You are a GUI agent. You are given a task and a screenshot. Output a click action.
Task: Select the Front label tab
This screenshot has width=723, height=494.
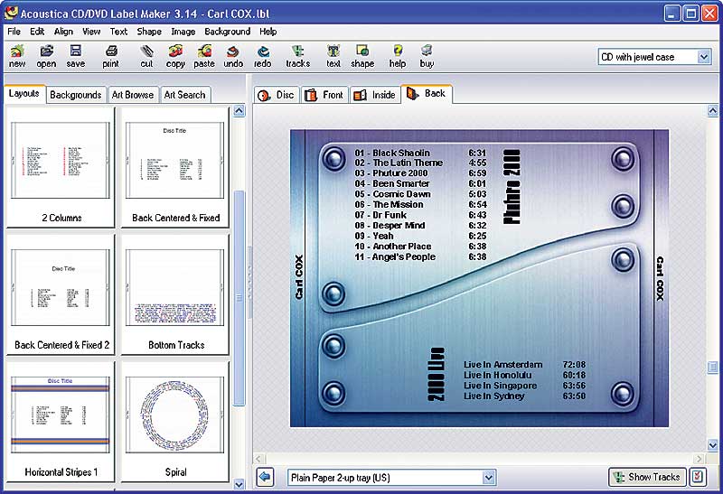324,95
